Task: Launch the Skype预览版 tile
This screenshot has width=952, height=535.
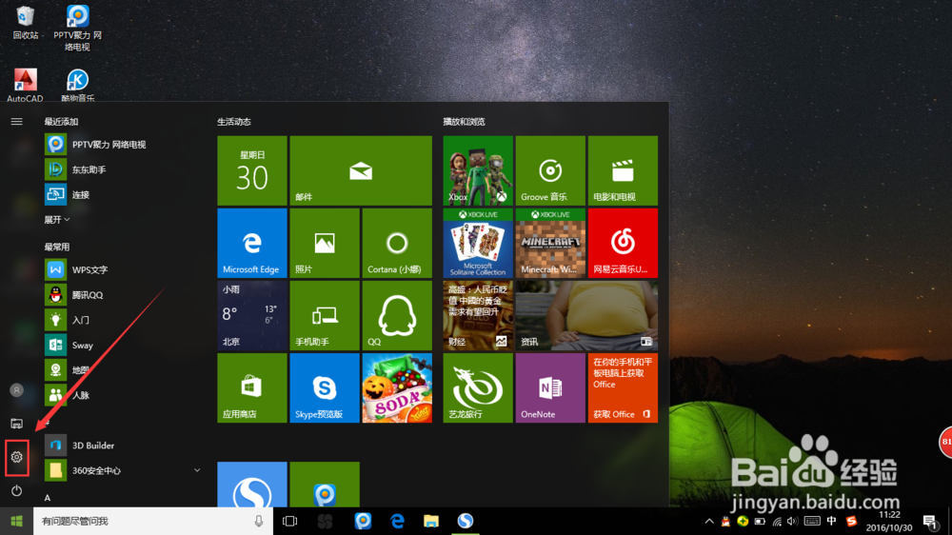Action: 325,387
